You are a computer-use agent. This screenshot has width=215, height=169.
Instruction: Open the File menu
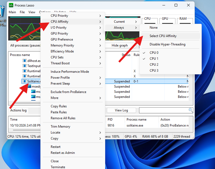coord(22,12)
